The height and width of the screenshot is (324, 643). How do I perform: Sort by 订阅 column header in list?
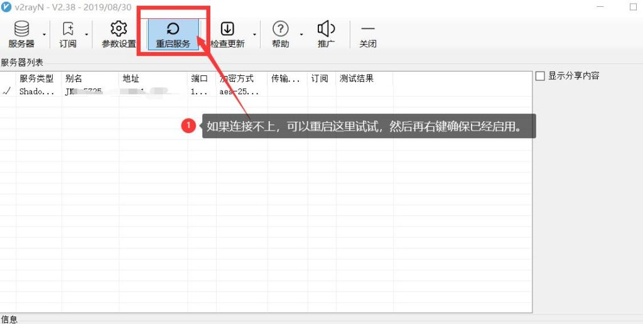321,78
